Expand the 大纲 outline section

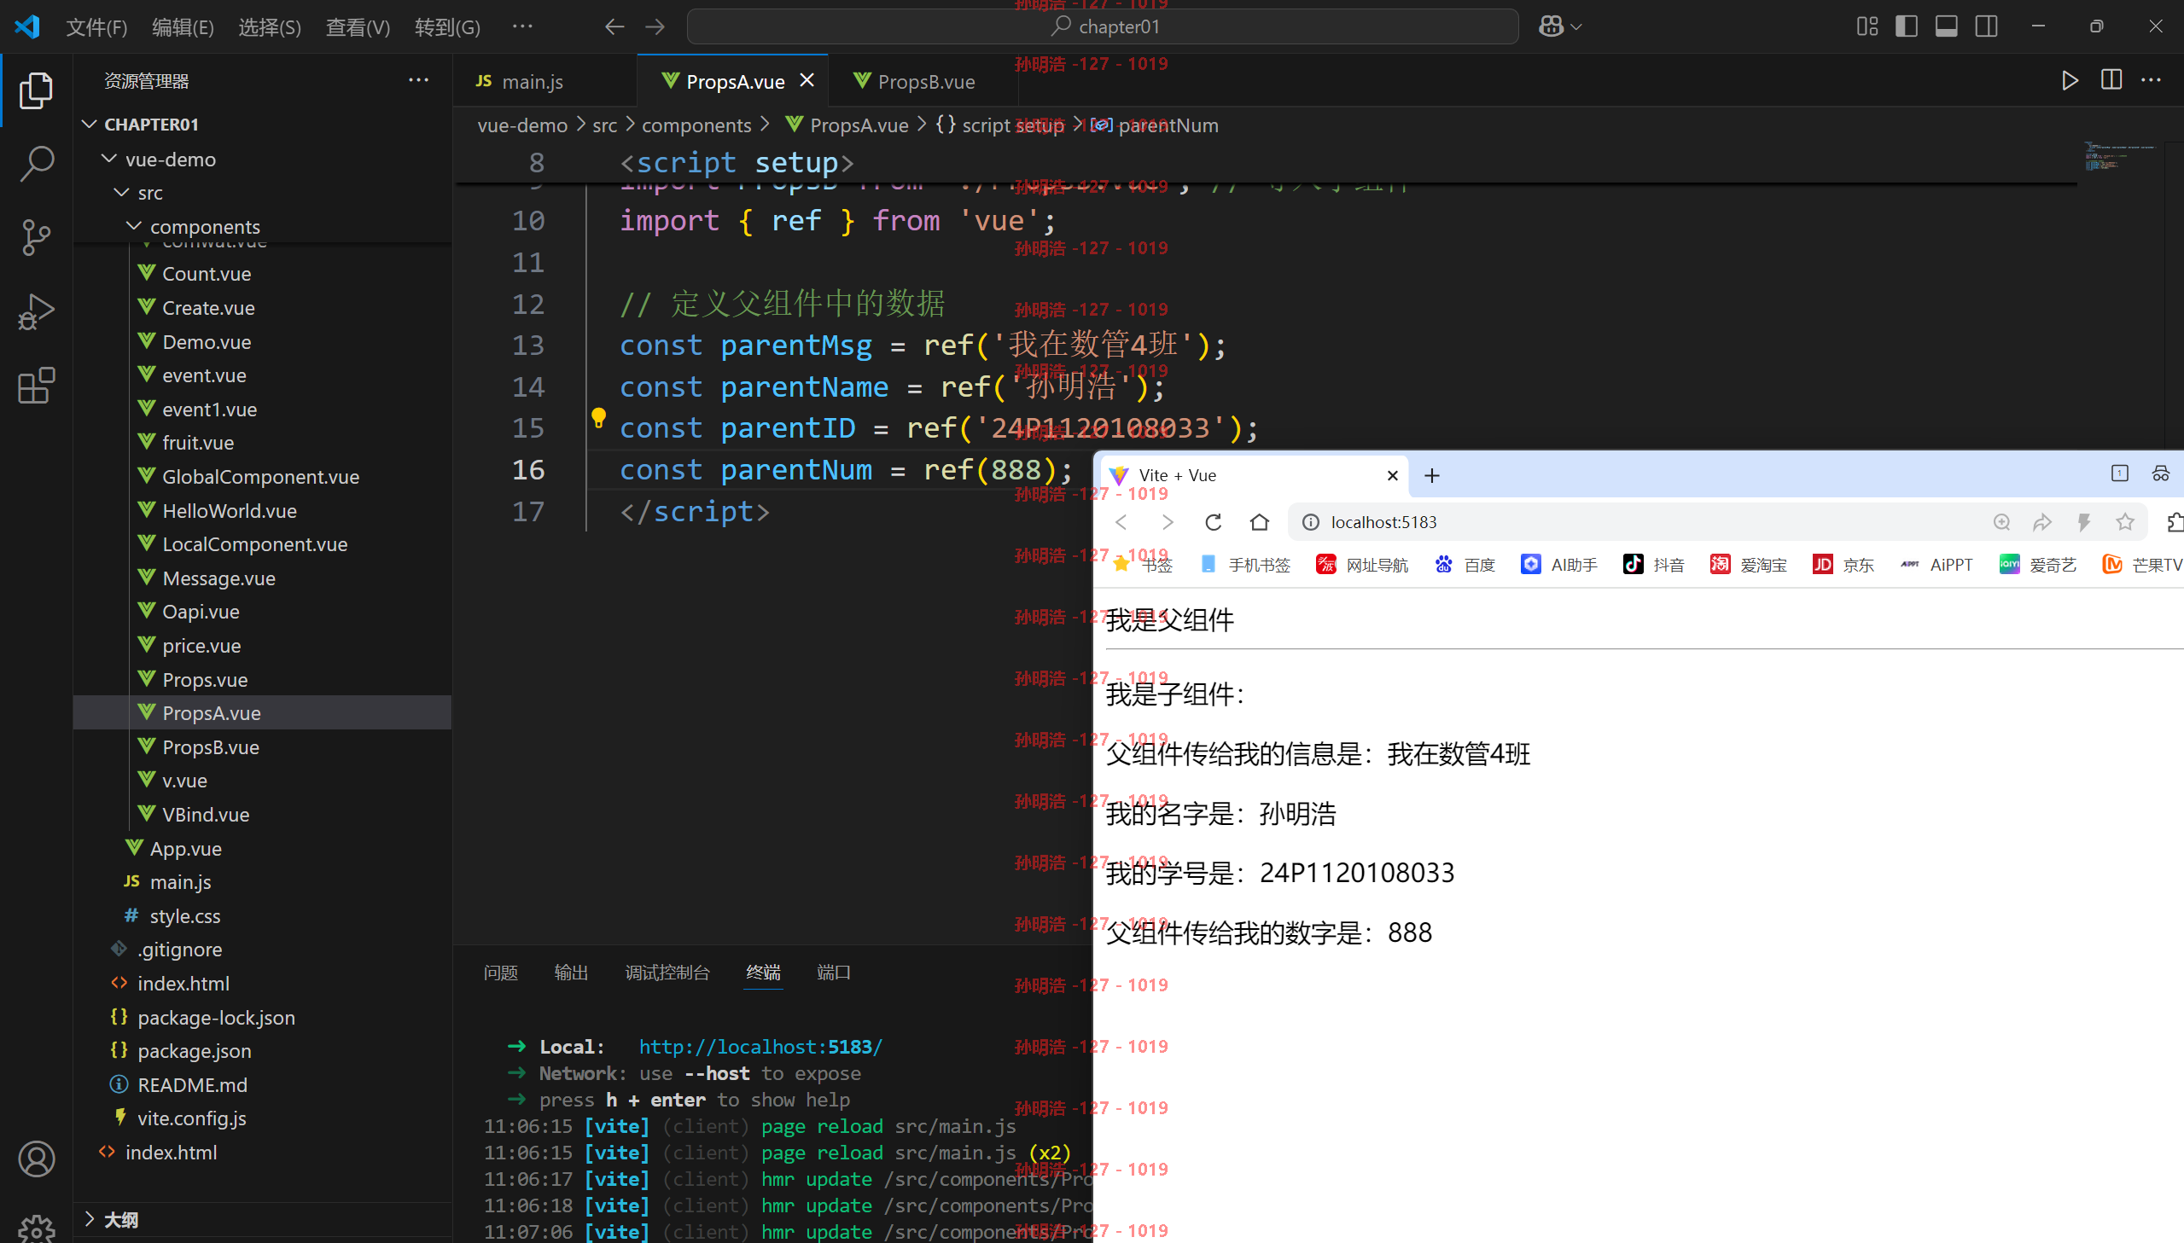pos(120,1220)
